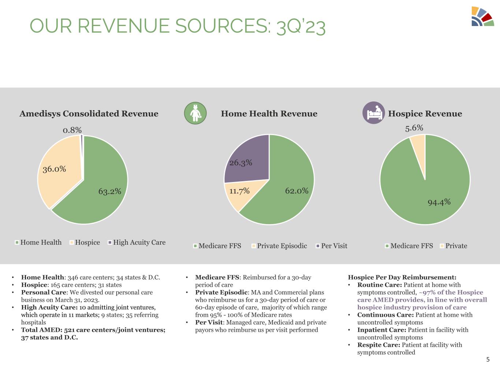Click the page number 5
The width and height of the screenshot is (500, 375).
point(488,359)
